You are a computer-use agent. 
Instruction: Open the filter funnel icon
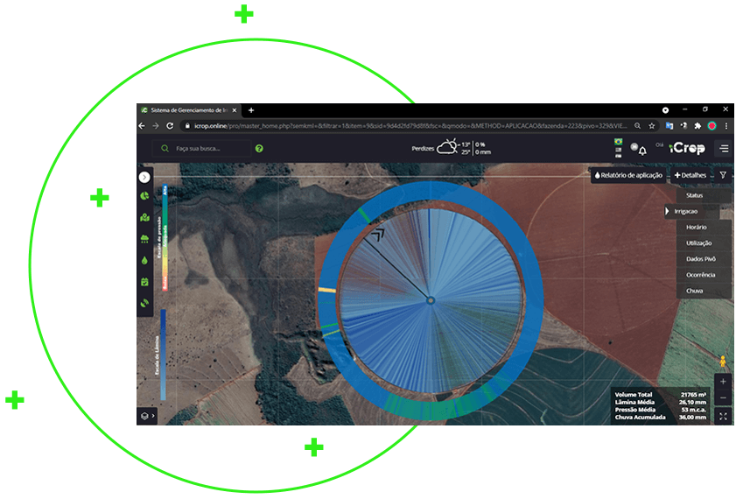tap(723, 175)
